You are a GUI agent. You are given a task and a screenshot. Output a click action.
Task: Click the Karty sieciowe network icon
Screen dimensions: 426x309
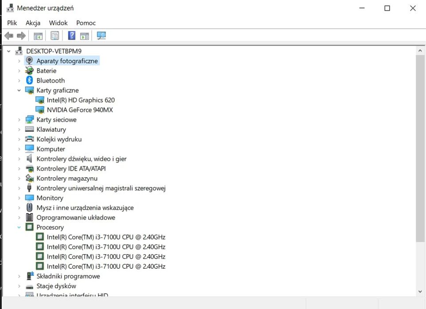point(29,119)
